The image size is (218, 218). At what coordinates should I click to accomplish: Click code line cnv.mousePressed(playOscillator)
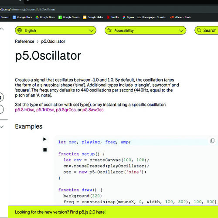pos(106,166)
